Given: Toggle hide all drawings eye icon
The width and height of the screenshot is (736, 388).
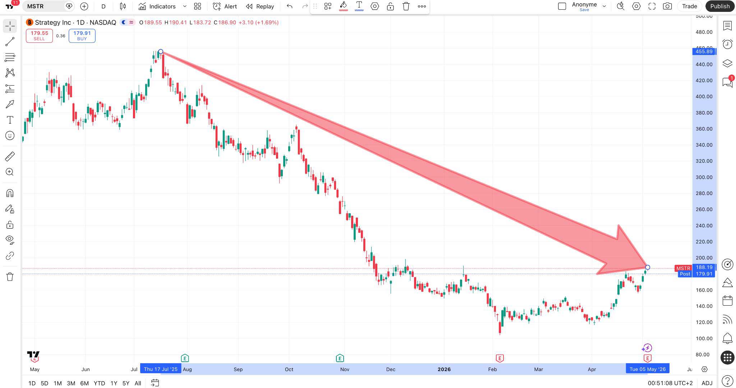Looking at the screenshot, I should click(10, 240).
